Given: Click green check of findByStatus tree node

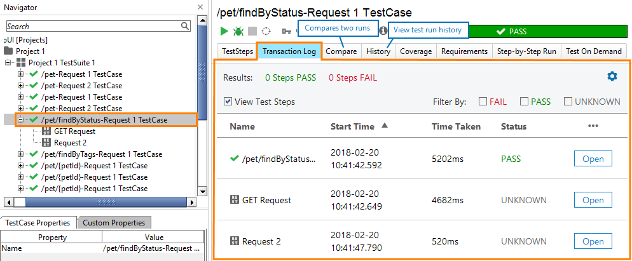Looking at the screenshot, I should [x=34, y=119].
